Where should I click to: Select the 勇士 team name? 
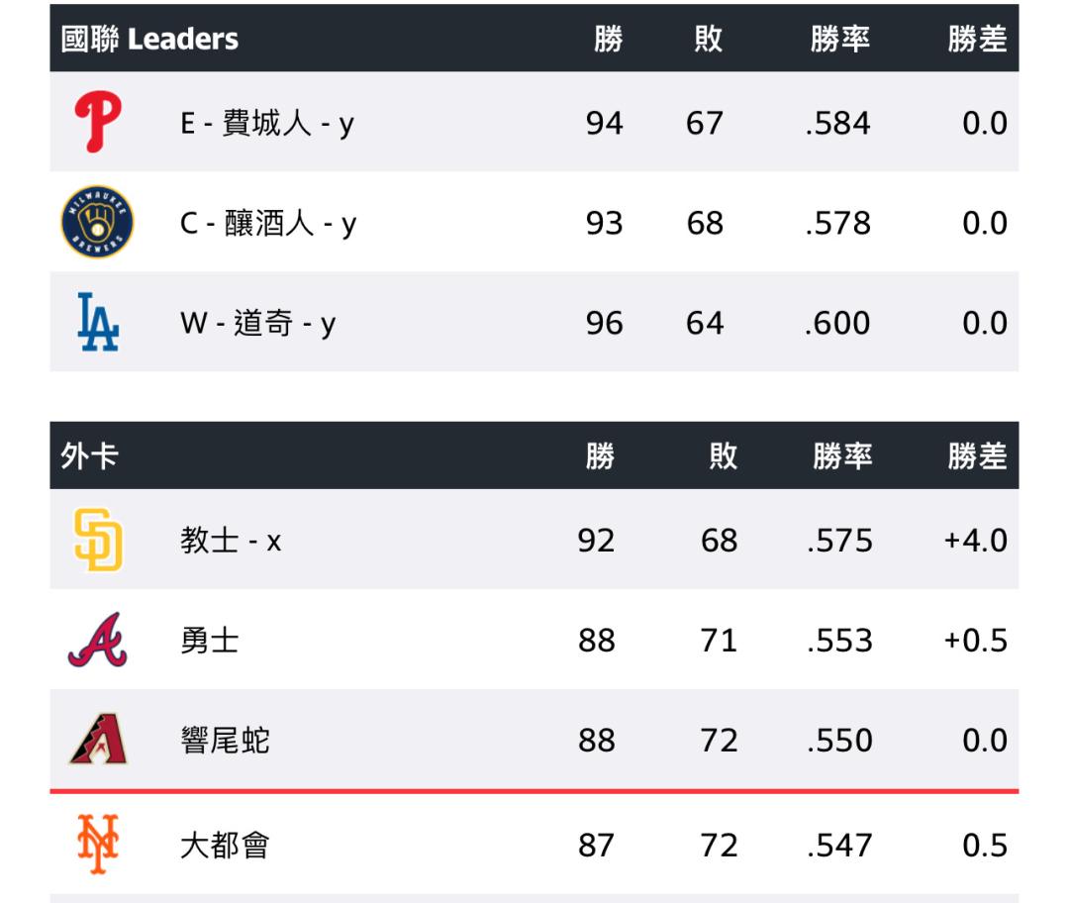pyautogui.click(x=209, y=641)
